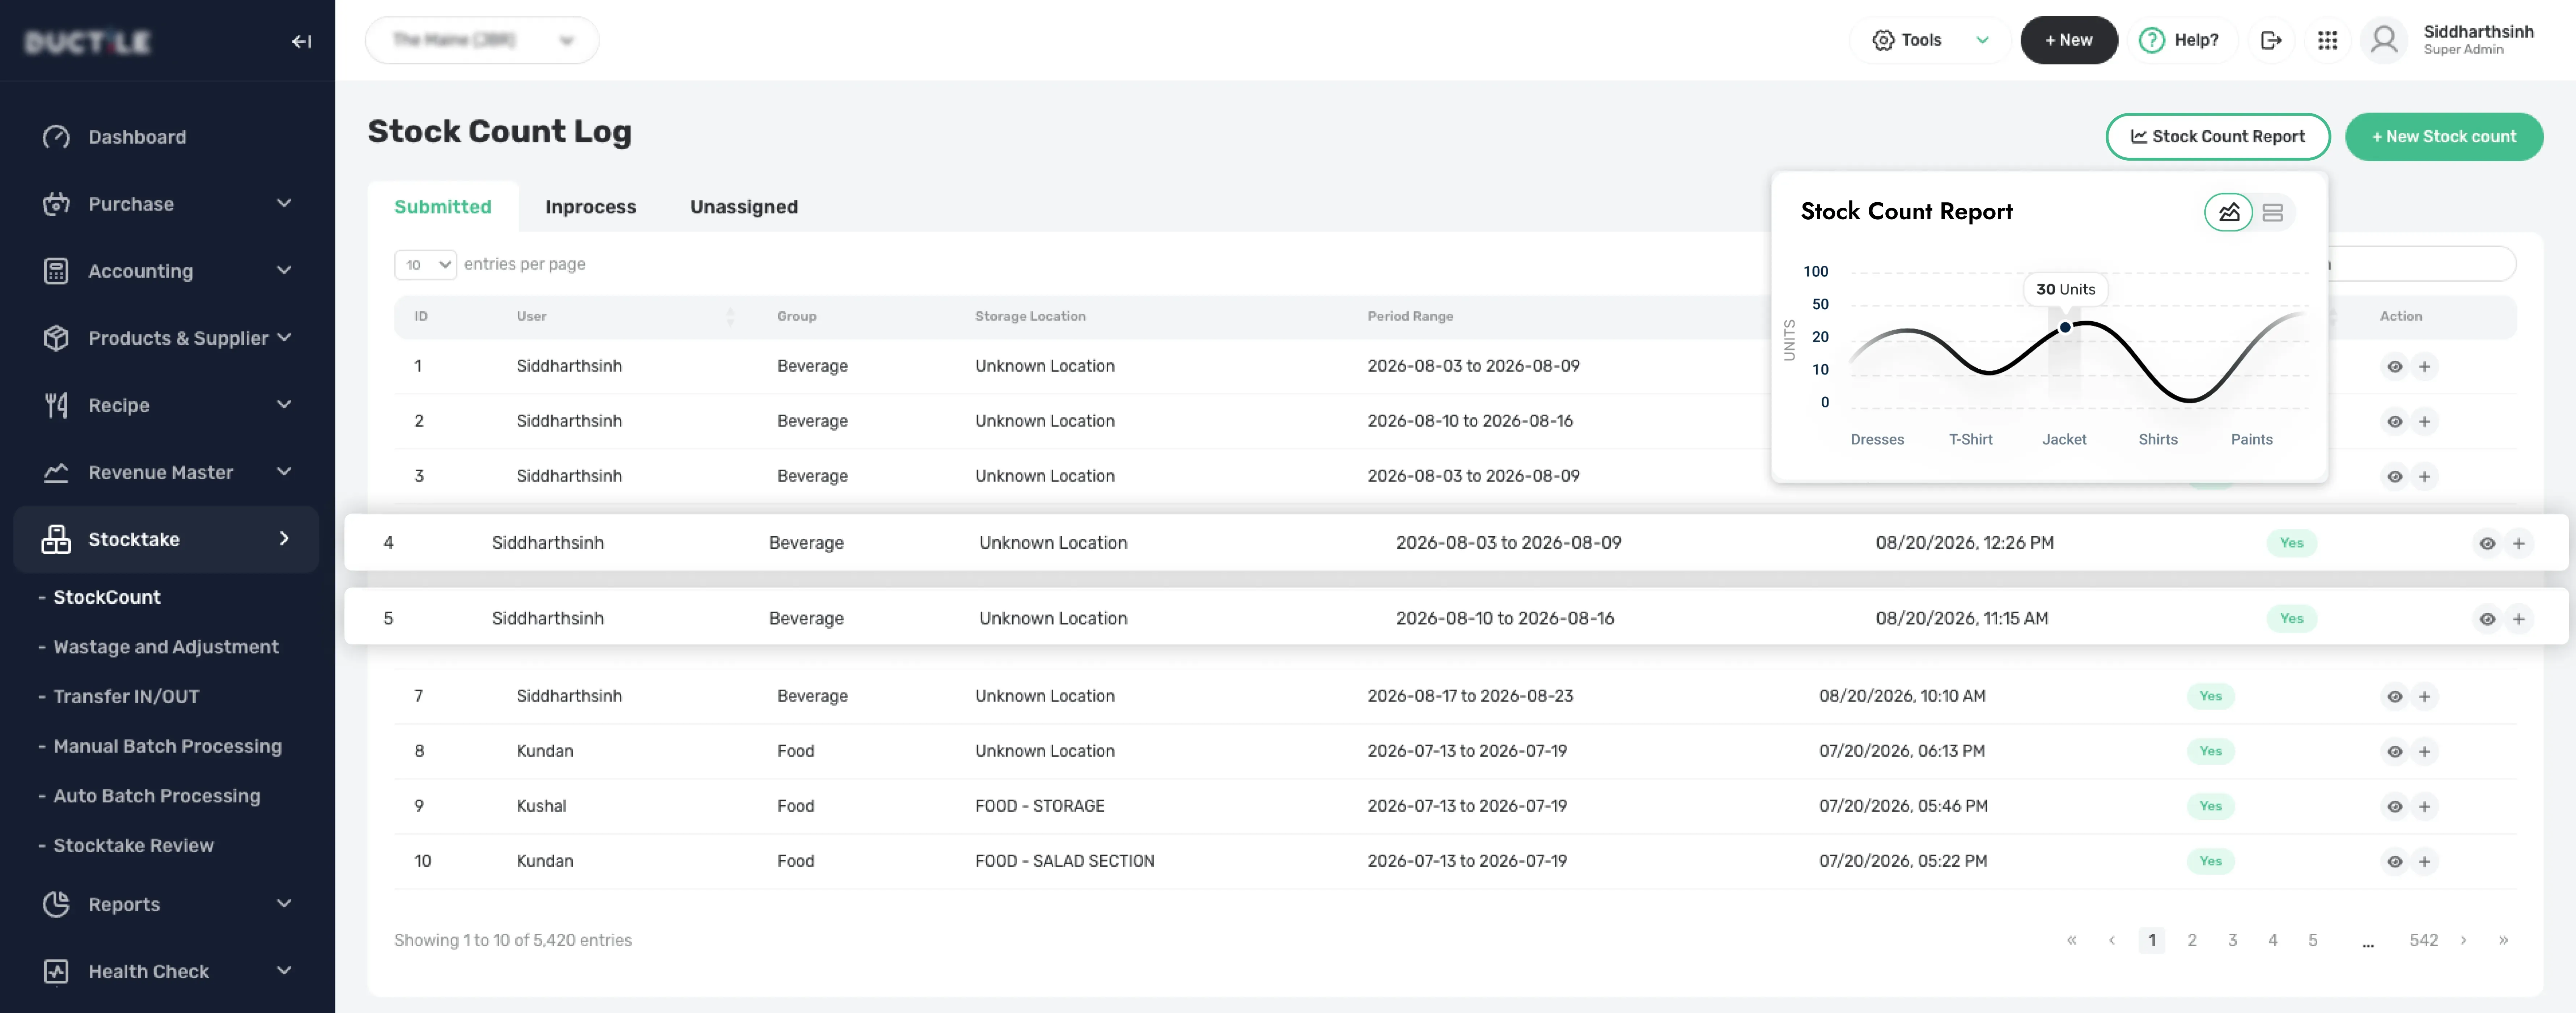Click the Accounting calculator icon
The width and height of the screenshot is (2576, 1013).
56,271
